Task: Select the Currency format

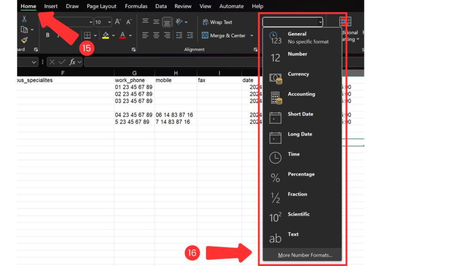Action: [x=302, y=78]
